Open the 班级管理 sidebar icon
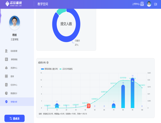161x123 pixels. coord(6,51)
